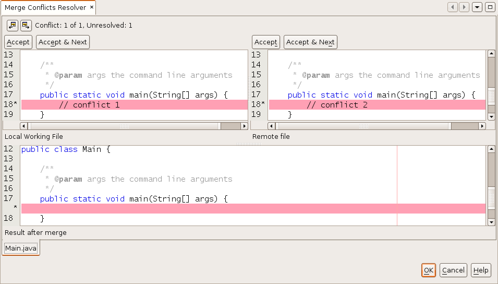
Task: Accept & Next for Local Working File
Action: click(63, 42)
